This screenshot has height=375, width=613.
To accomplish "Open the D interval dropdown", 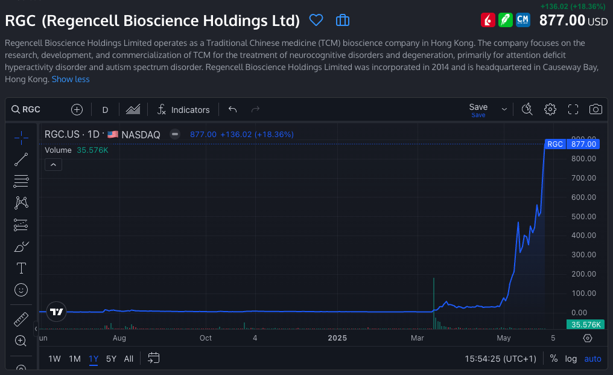I will 105,110.
